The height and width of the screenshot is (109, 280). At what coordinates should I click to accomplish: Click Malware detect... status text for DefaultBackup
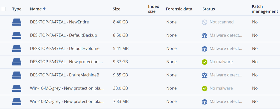coord(226,35)
